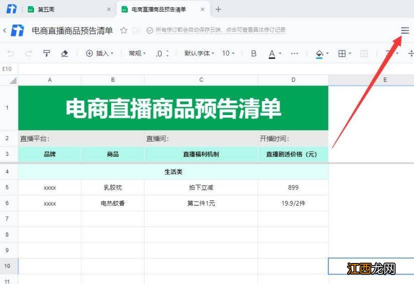
Task: Click the green title banner cell
Action: coord(173,108)
